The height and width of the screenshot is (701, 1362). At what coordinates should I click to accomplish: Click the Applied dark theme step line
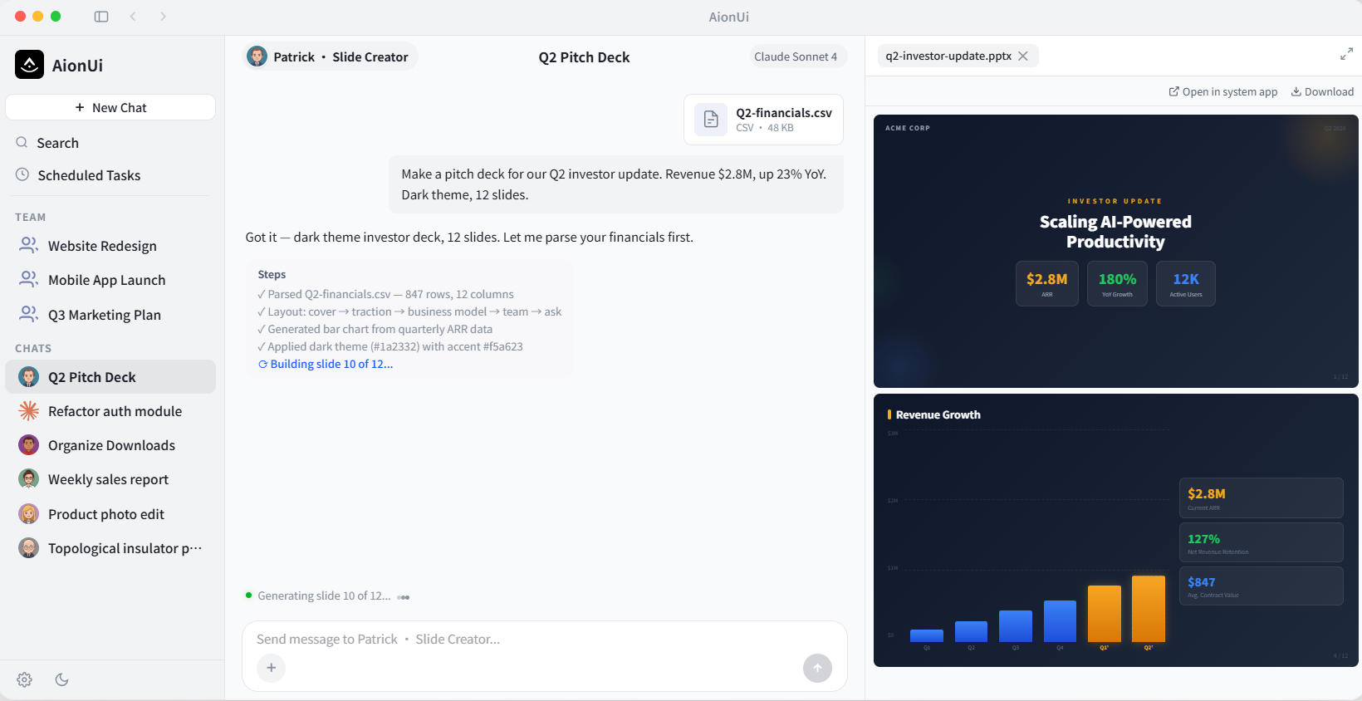coord(390,346)
